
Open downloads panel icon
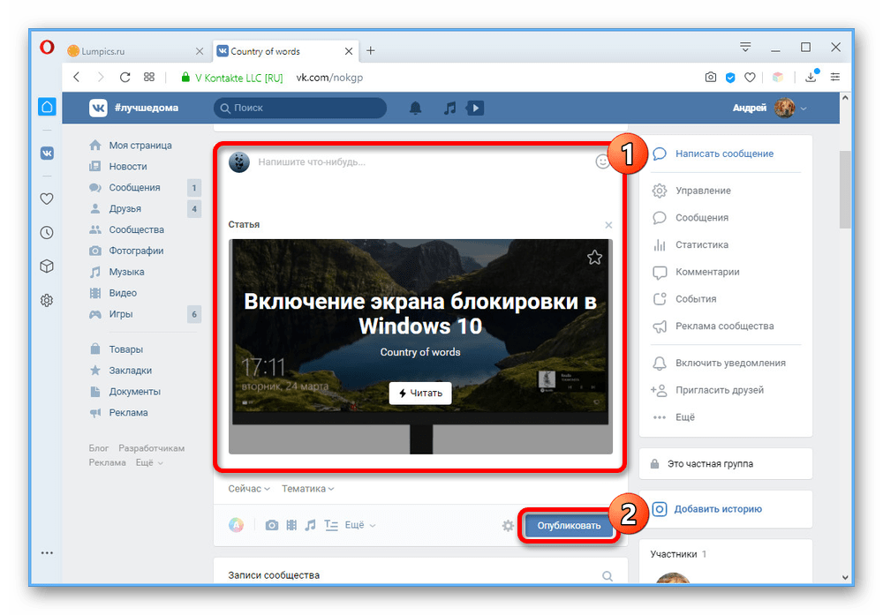(x=811, y=77)
